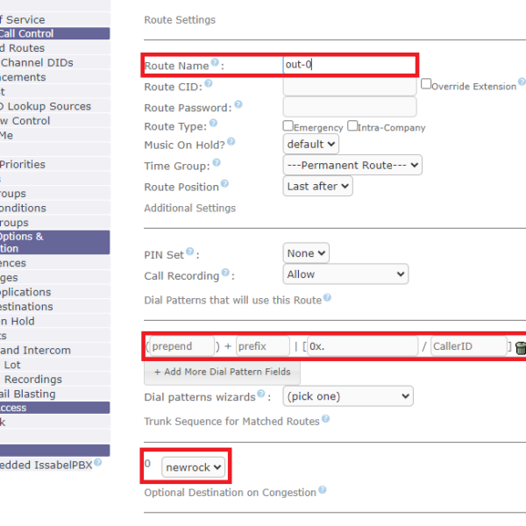
Task: Click Add More Dial Pattern Fields button
Action: (x=222, y=372)
